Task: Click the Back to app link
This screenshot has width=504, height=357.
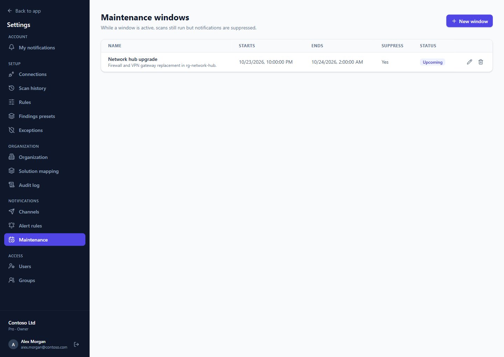Action: [24, 11]
